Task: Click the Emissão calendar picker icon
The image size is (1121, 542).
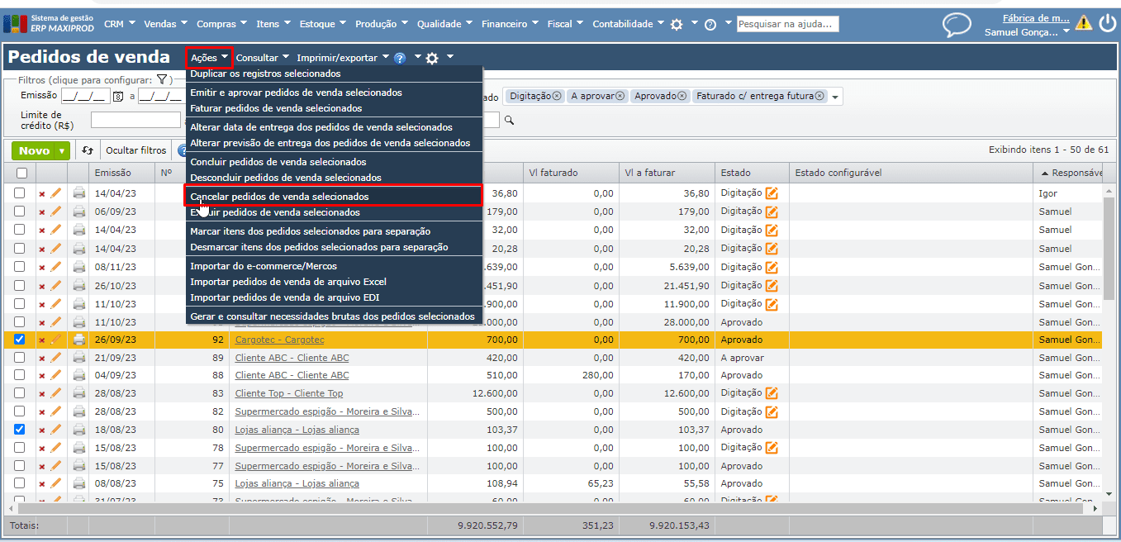Action: click(117, 97)
